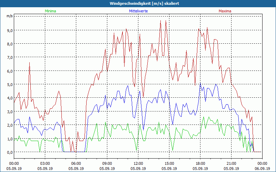The width and height of the screenshot is (276, 172).
Task: Click the green 'Minima' legend label
Action: [x=50, y=11]
